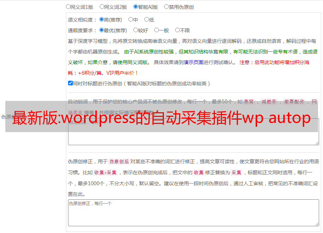This screenshot has width=323, height=233.
Task: Set 语义相似度 to 中
Action: tap(130, 19)
